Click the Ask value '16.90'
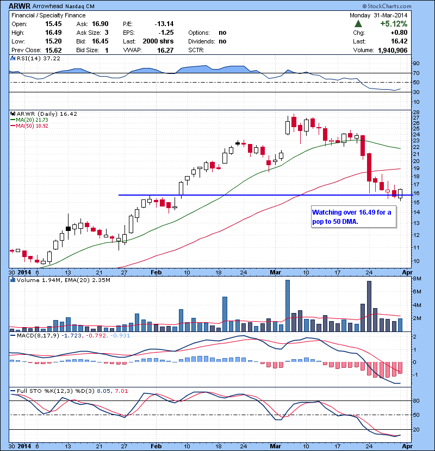Viewport: 435px width, 451px height. (100, 24)
